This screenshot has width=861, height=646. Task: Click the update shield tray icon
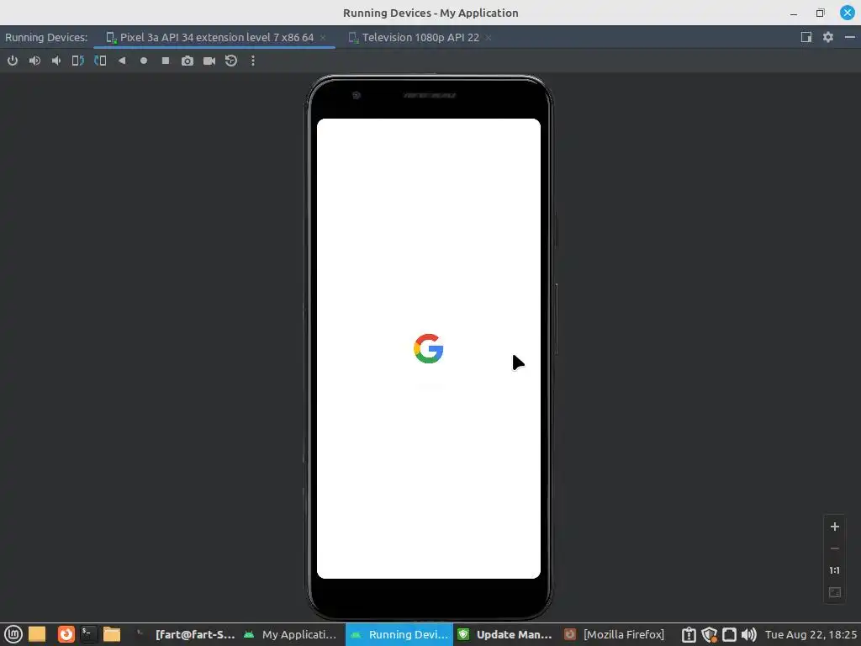tap(709, 634)
